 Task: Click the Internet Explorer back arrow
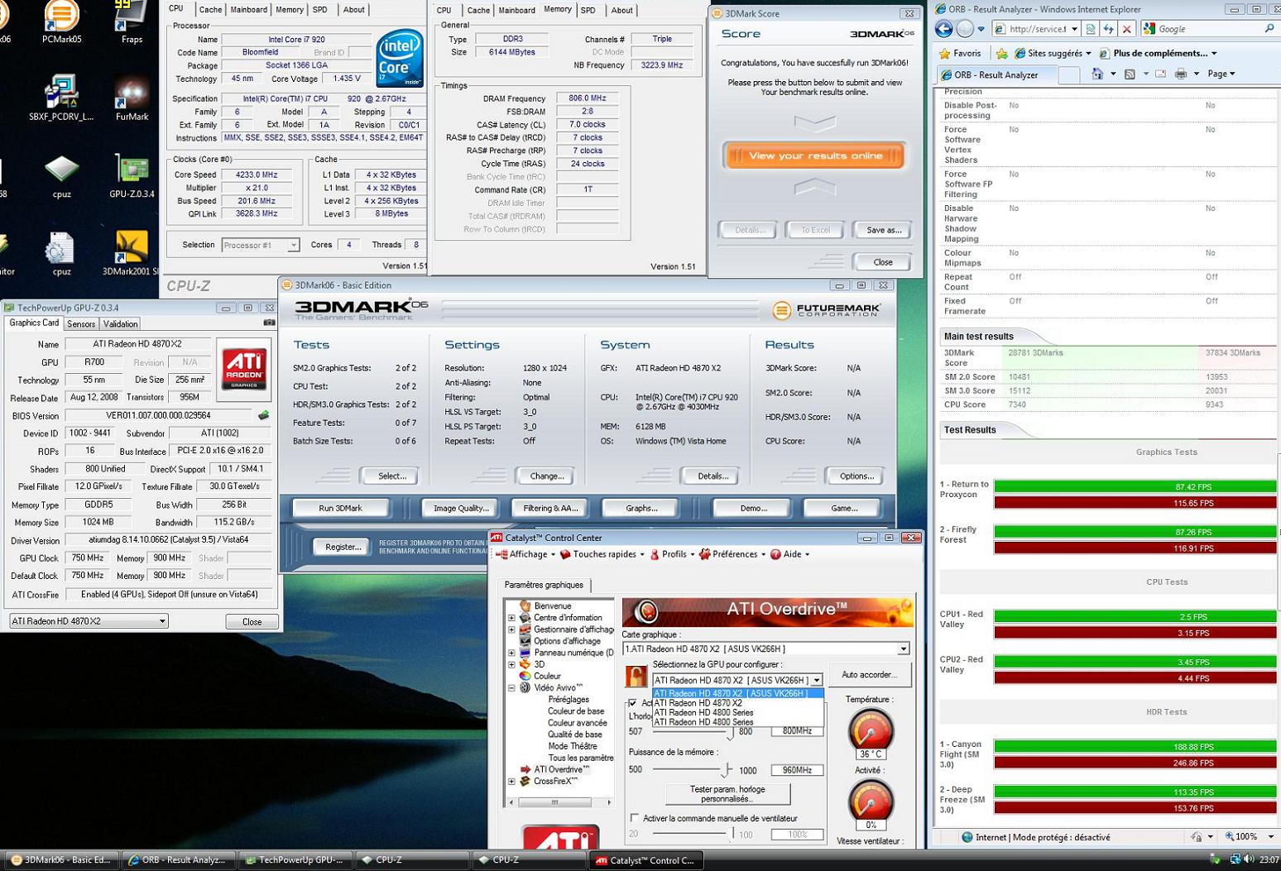click(x=944, y=29)
